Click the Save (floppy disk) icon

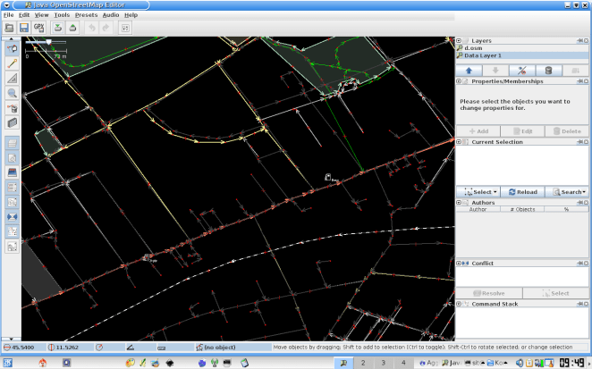[x=25, y=28]
